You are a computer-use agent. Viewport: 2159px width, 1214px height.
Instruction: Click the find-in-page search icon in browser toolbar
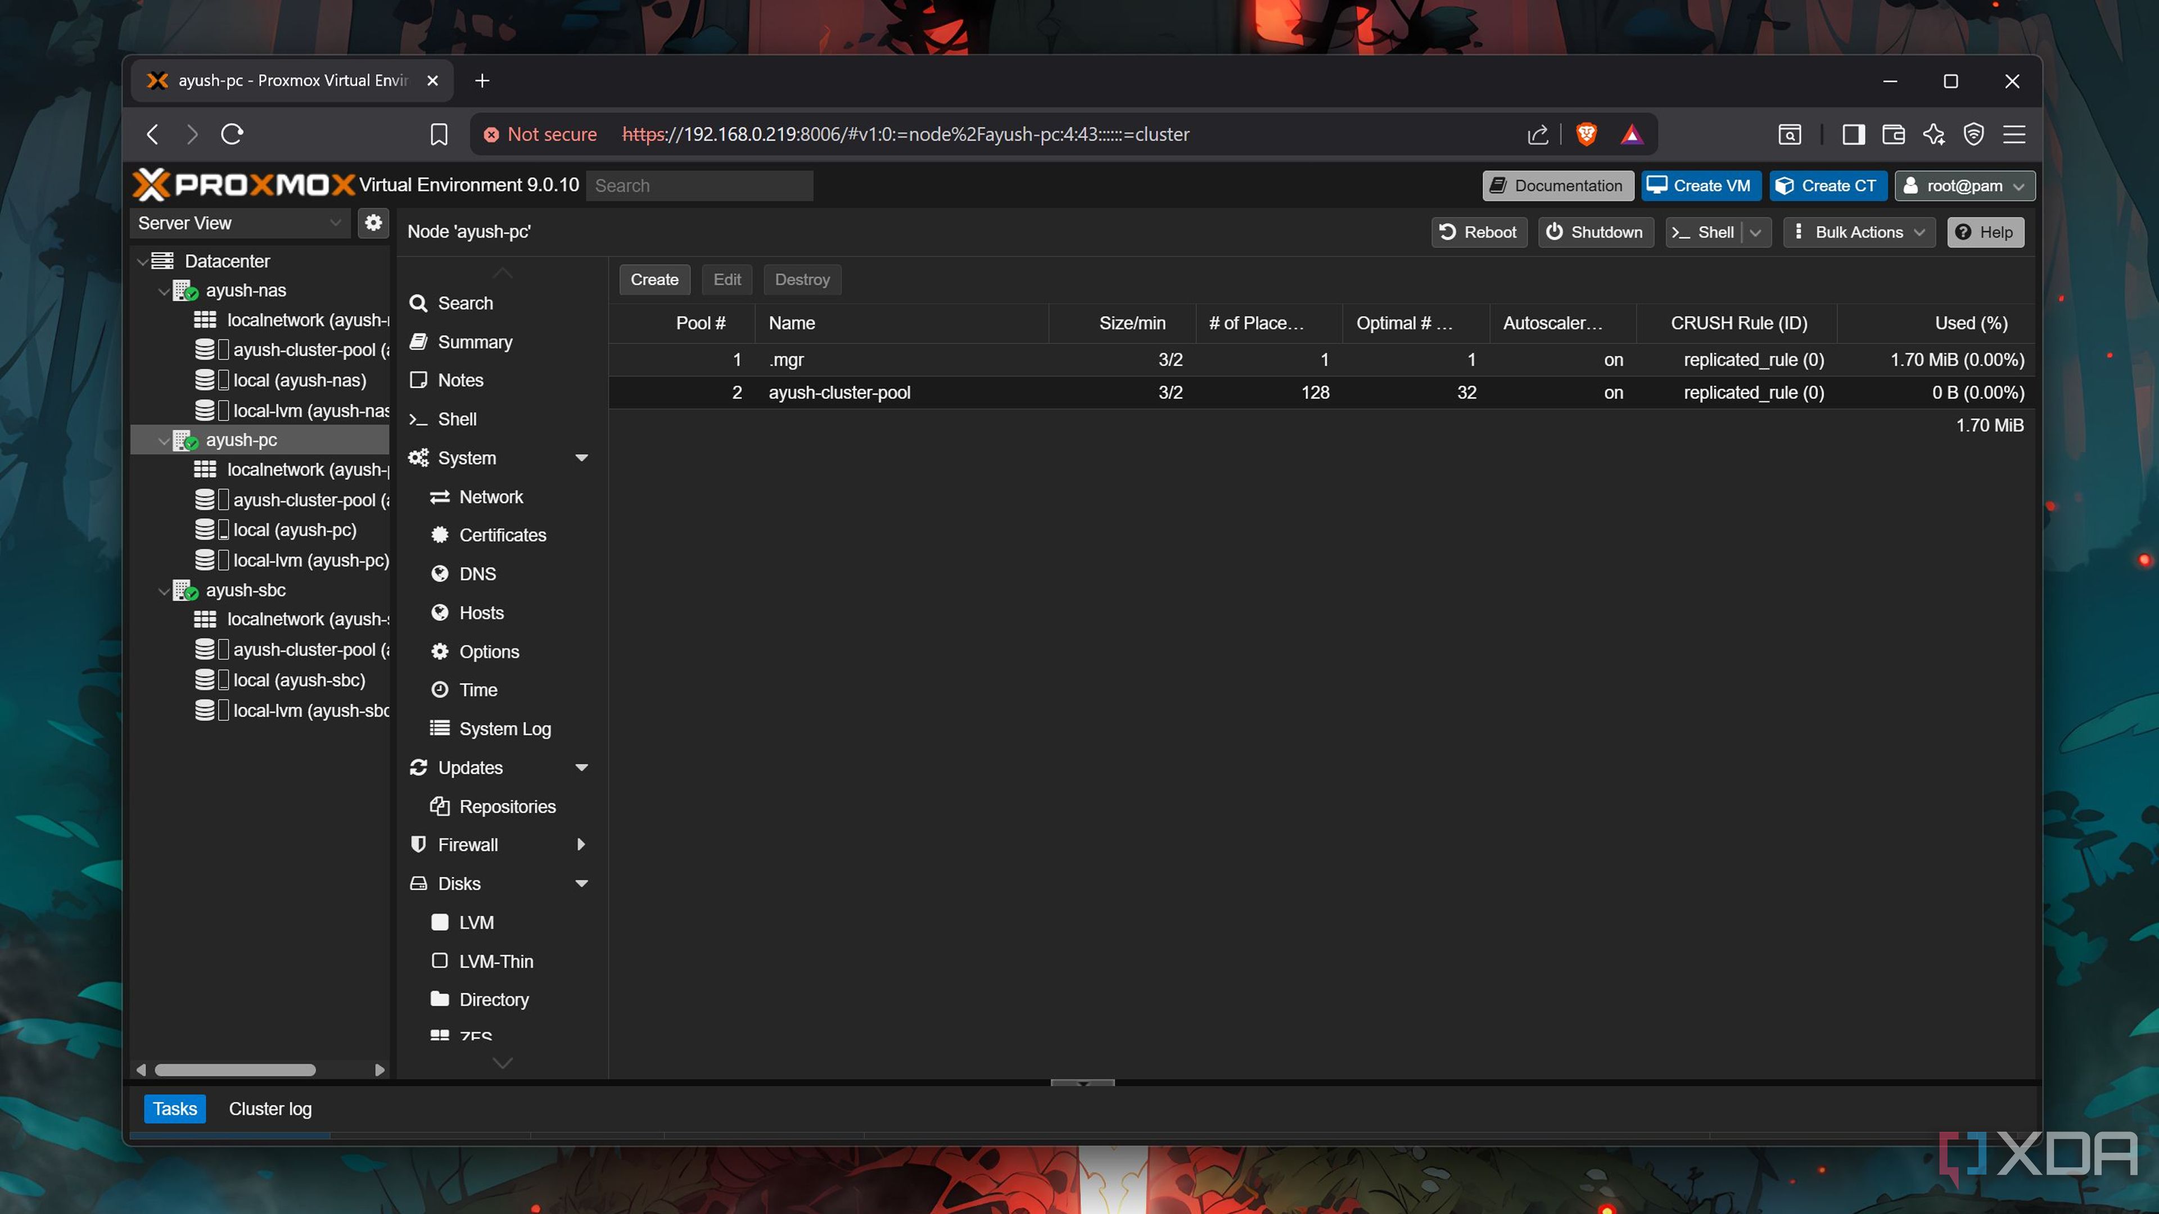pyautogui.click(x=1790, y=134)
